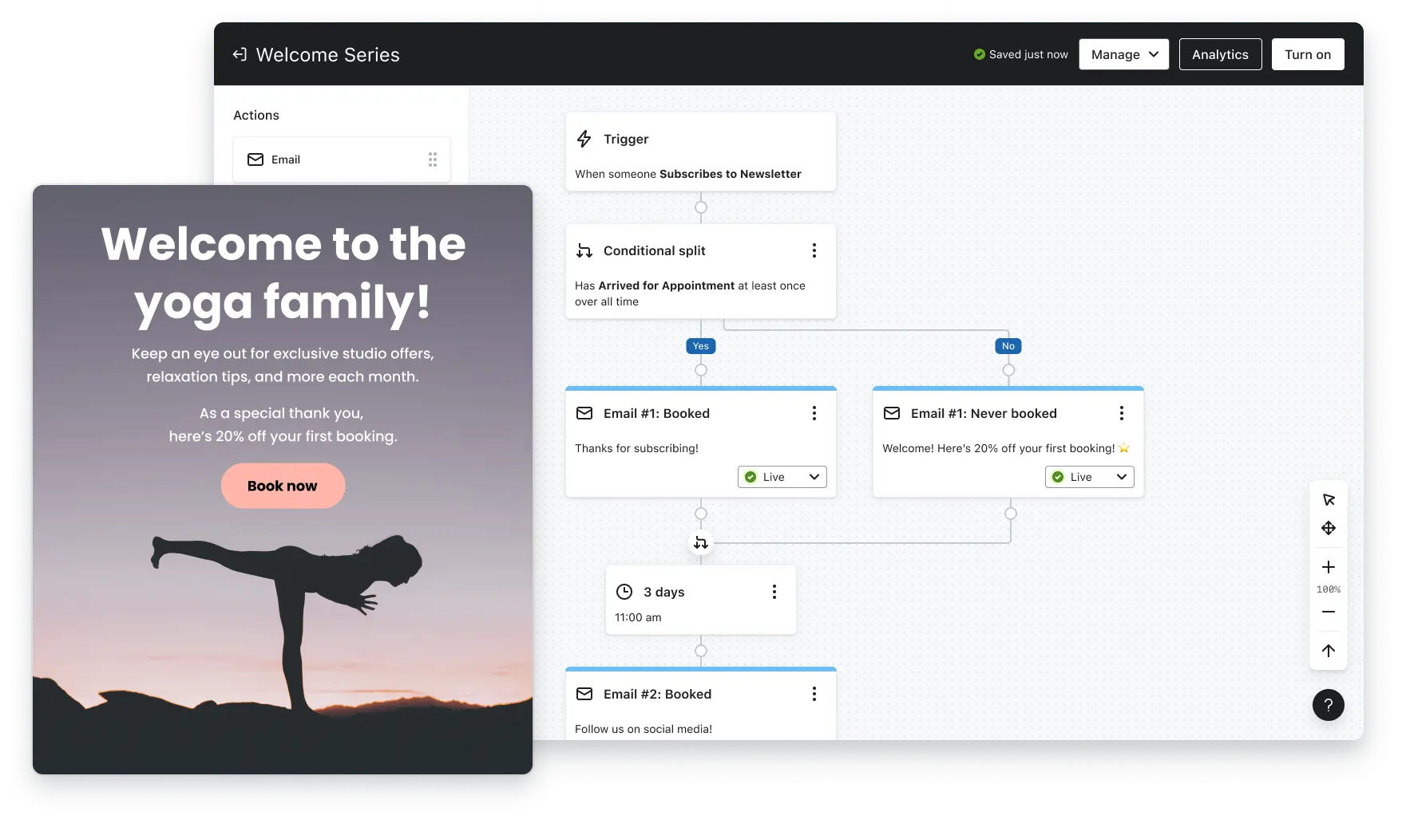Image resolution: width=1402 pixels, height=823 pixels.
Task: Open the 3 days delay options menu
Action: click(774, 592)
